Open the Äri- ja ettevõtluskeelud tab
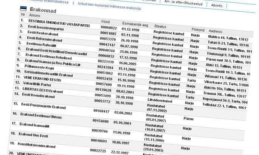Viewport: 259px width, 155px height. (x=183, y=3)
